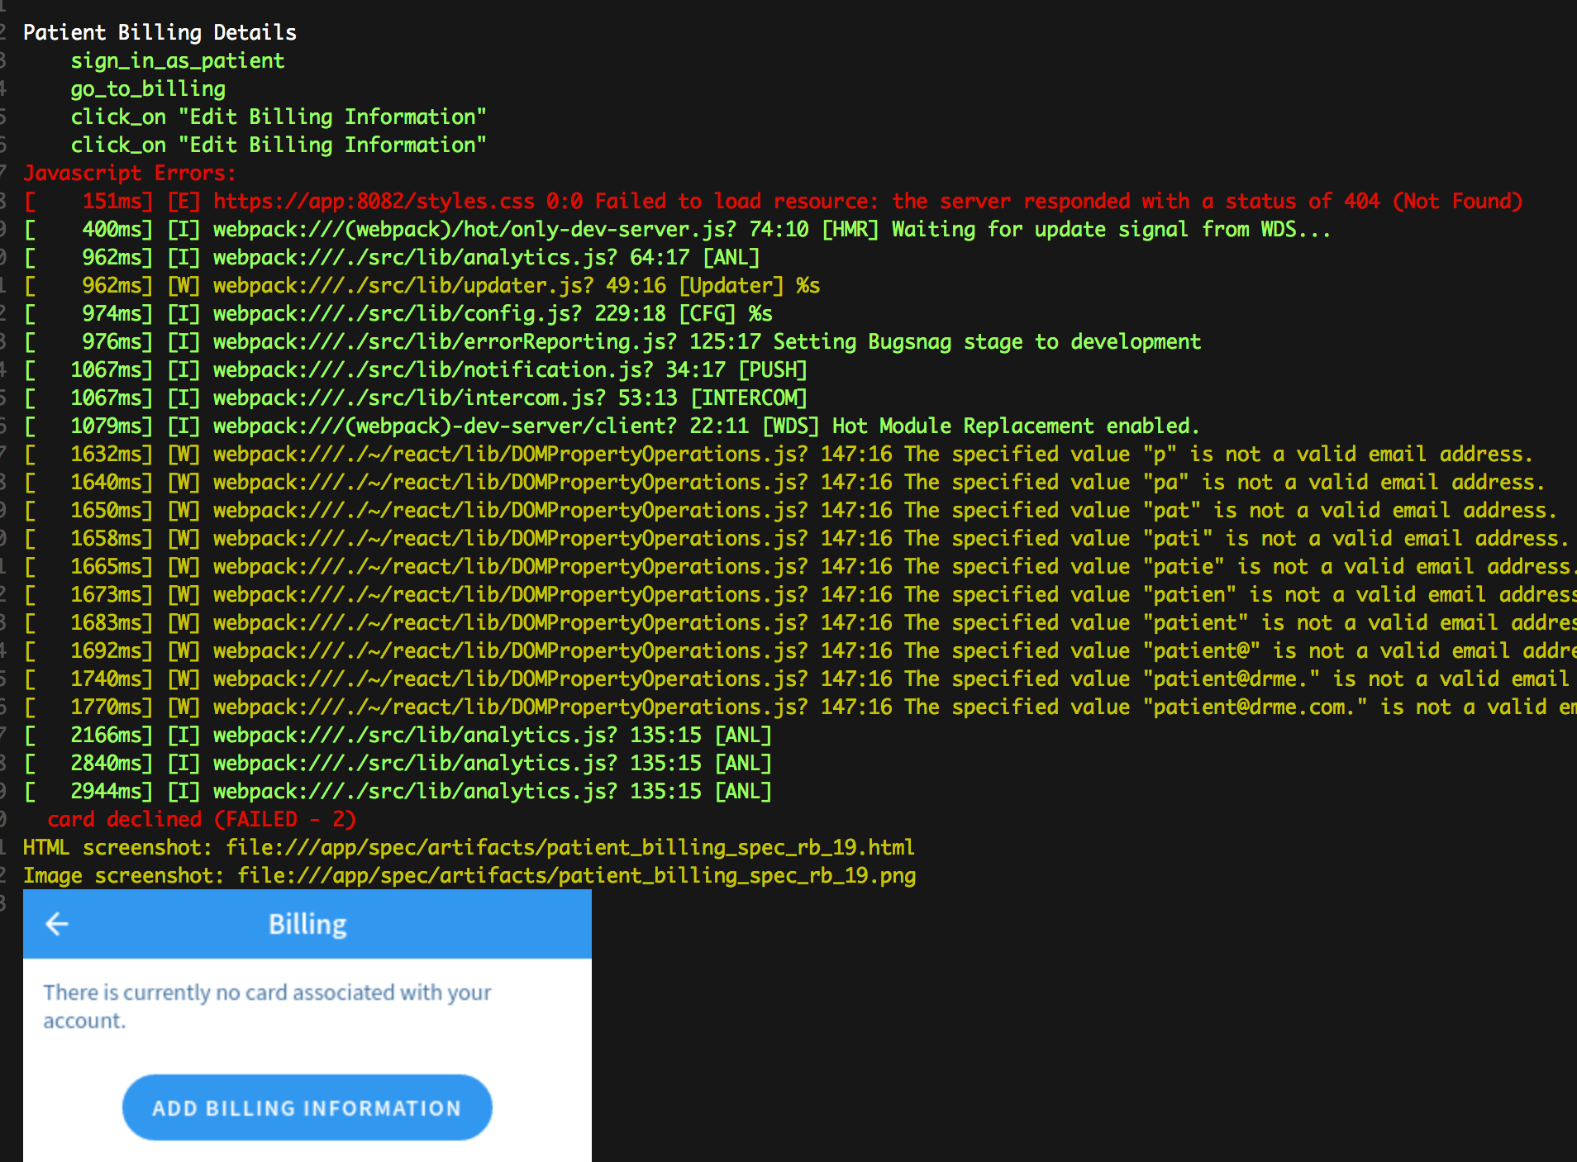Click the warning for value "pati" at 1658ms
The height and width of the screenshot is (1162, 1577).
797,538
